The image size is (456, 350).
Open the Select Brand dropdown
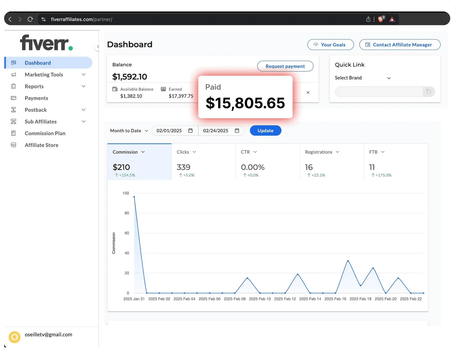tap(363, 78)
